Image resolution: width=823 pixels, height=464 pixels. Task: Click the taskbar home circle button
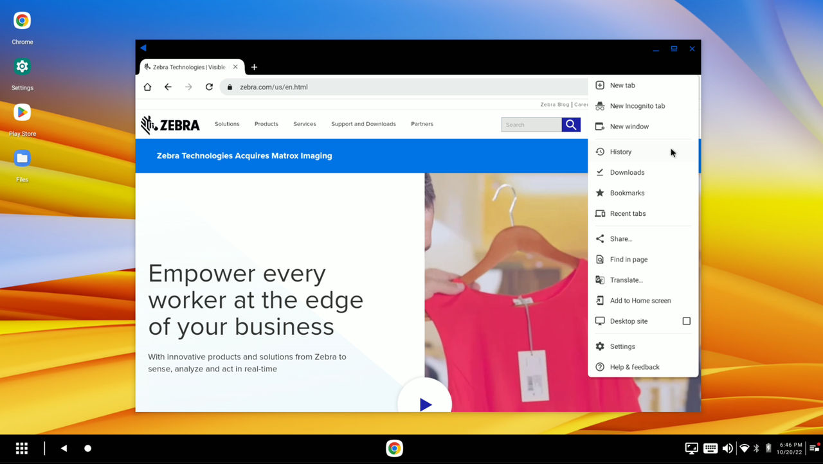[88, 449]
